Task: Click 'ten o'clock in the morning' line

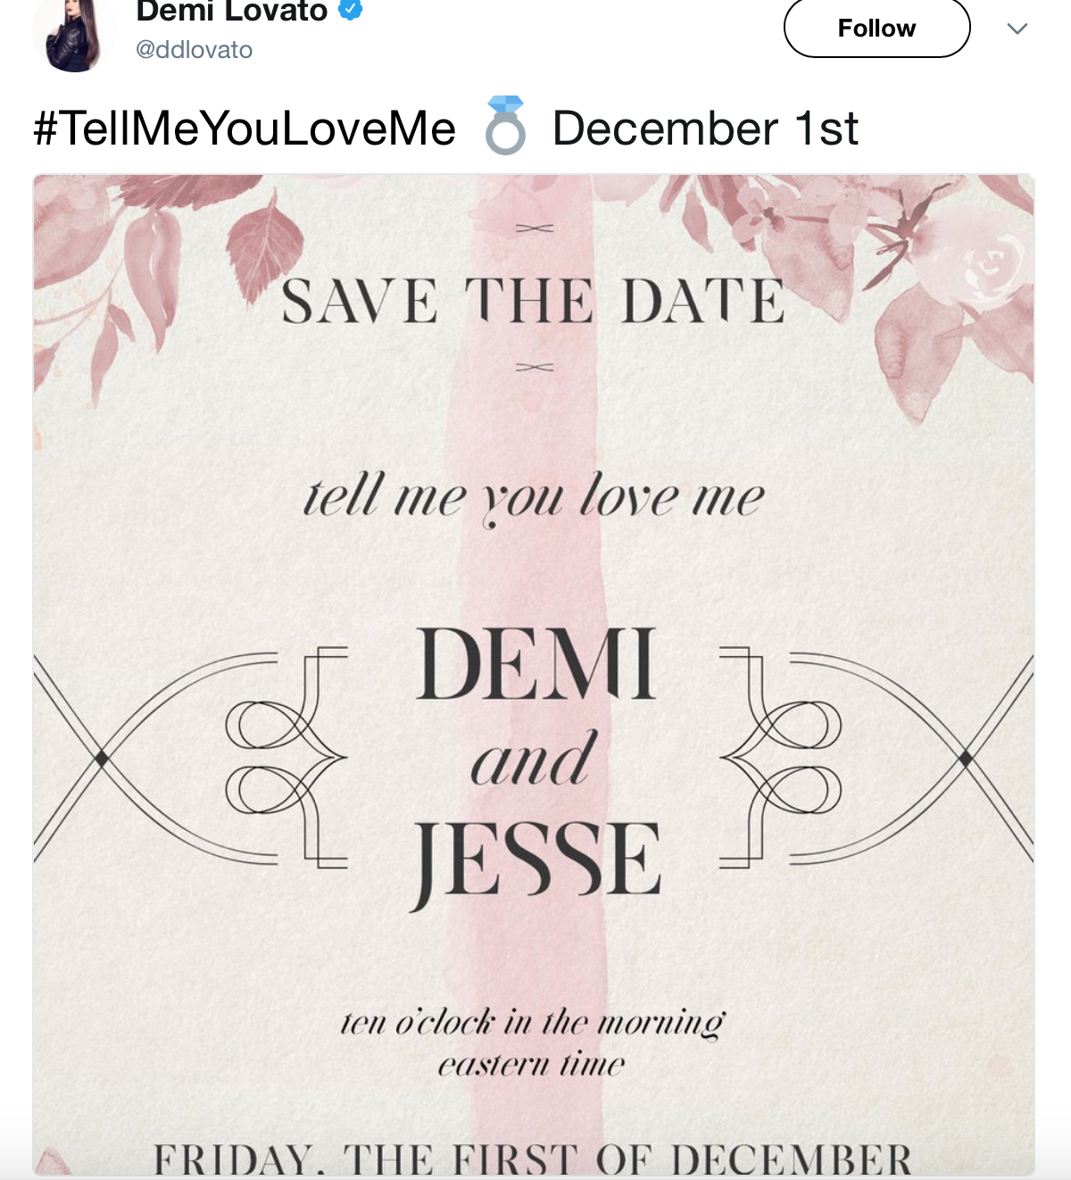Action: pyautogui.click(x=533, y=1022)
